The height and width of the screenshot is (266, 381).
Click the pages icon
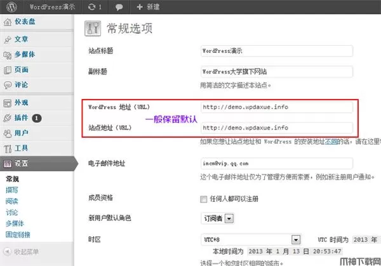8,70
